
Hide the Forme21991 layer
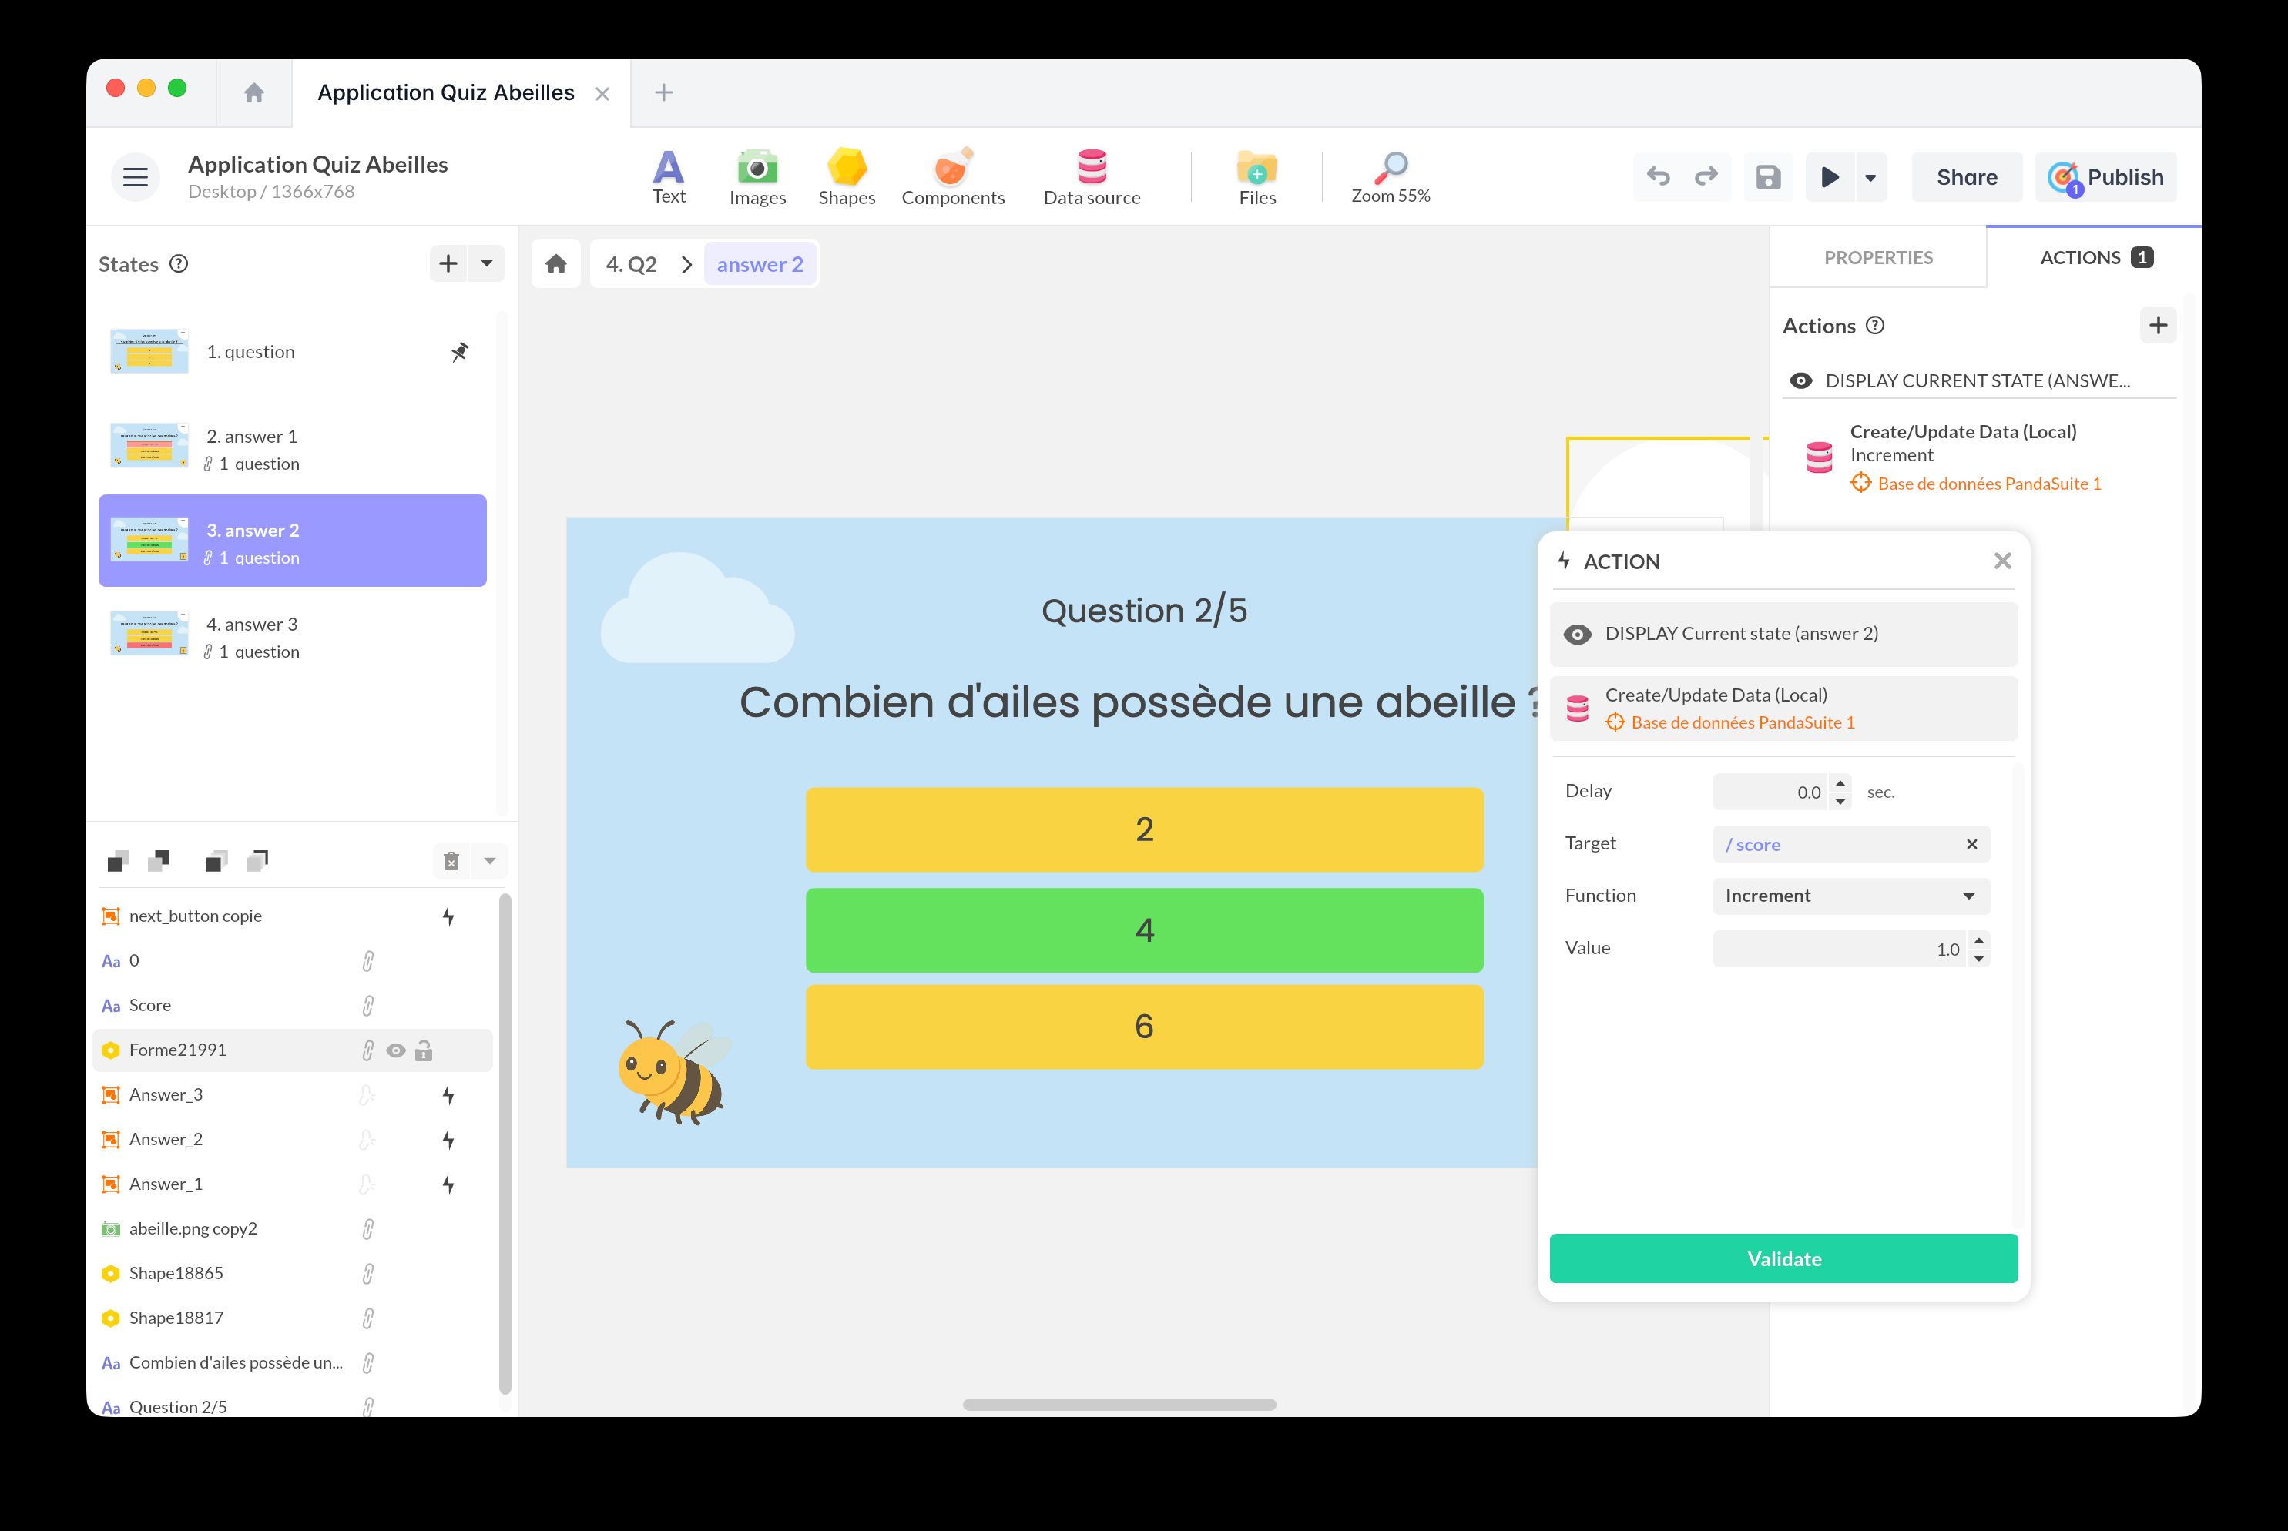click(x=395, y=1050)
